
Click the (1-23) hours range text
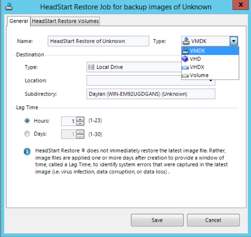coord(95,120)
